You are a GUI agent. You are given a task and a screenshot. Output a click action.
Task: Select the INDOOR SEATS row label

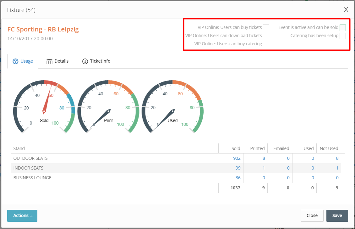click(28, 168)
